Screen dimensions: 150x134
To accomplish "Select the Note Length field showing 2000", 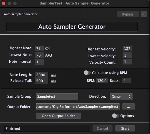I will tap(42, 75).
